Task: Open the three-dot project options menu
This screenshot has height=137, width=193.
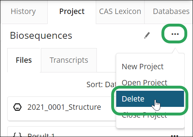Action: pyautogui.click(x=175, y=34)
